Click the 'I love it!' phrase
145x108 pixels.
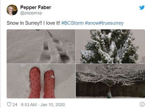click(52, 23)
